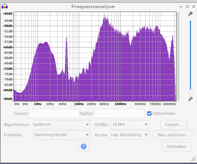
Task: Click the zoom in magnifier icon
Action: pos(190,14)
